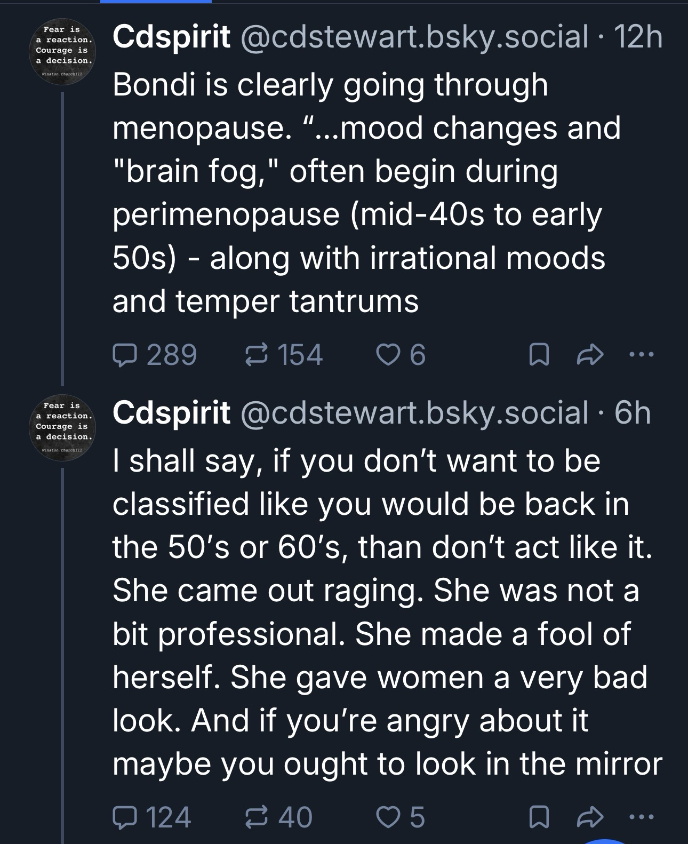Open more options on the 6h post
Viewport: 688px width, 844px height.
641,817
